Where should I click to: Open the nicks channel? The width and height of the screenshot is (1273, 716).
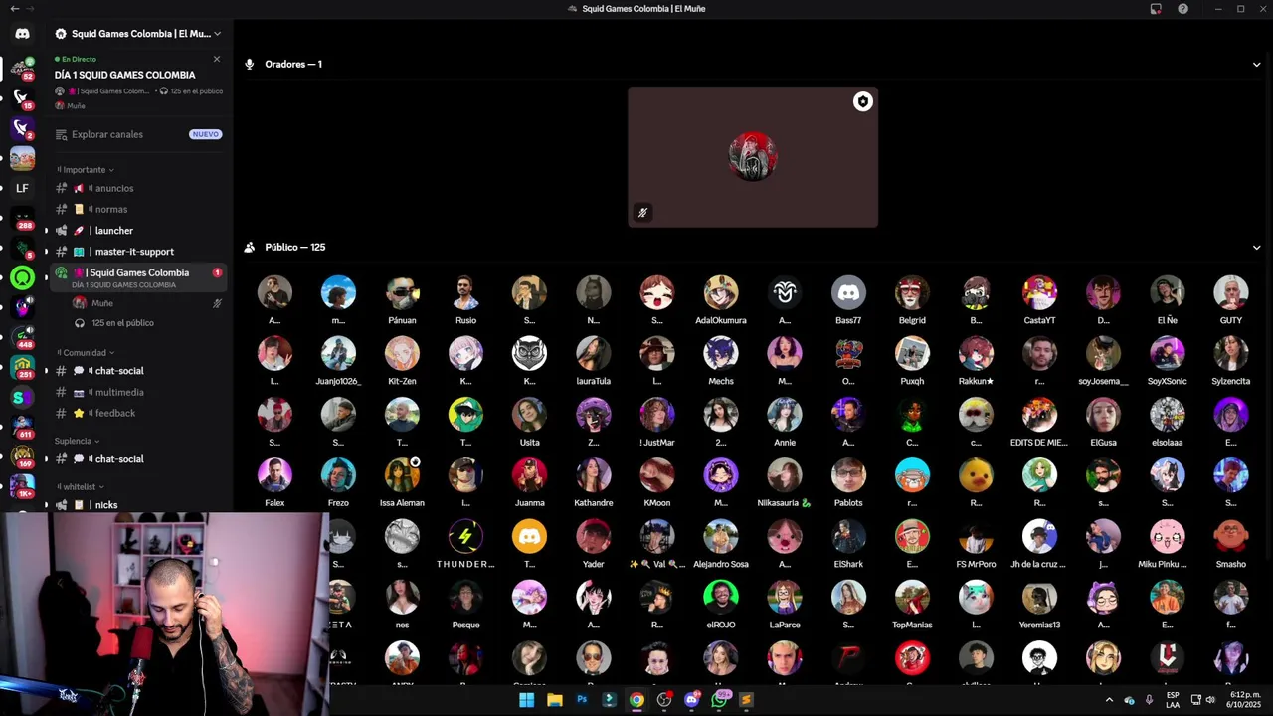pos(138,505)
